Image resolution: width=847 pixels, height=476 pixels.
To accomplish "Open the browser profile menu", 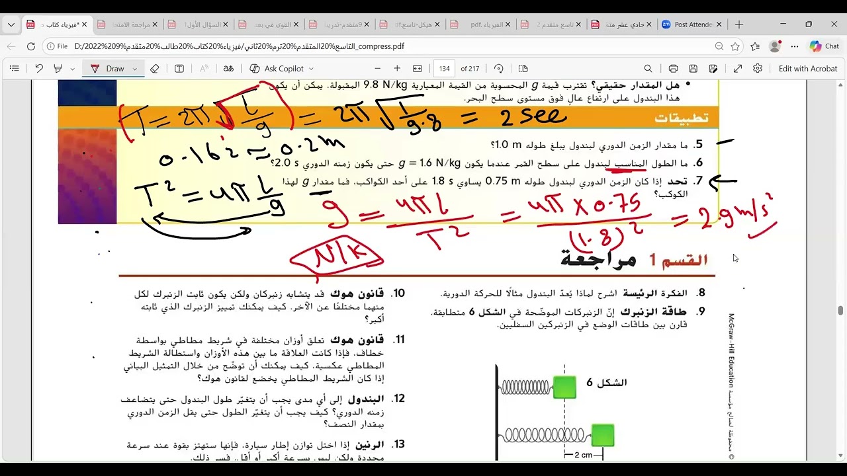I will pos(775,46).
